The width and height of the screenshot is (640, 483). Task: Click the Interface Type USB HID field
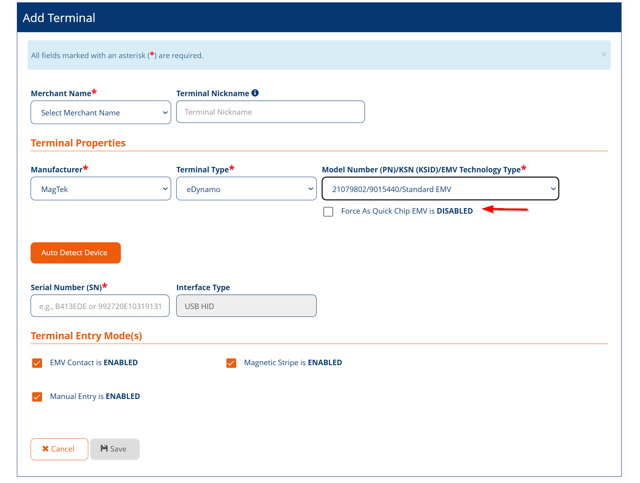tap(246, 306)
